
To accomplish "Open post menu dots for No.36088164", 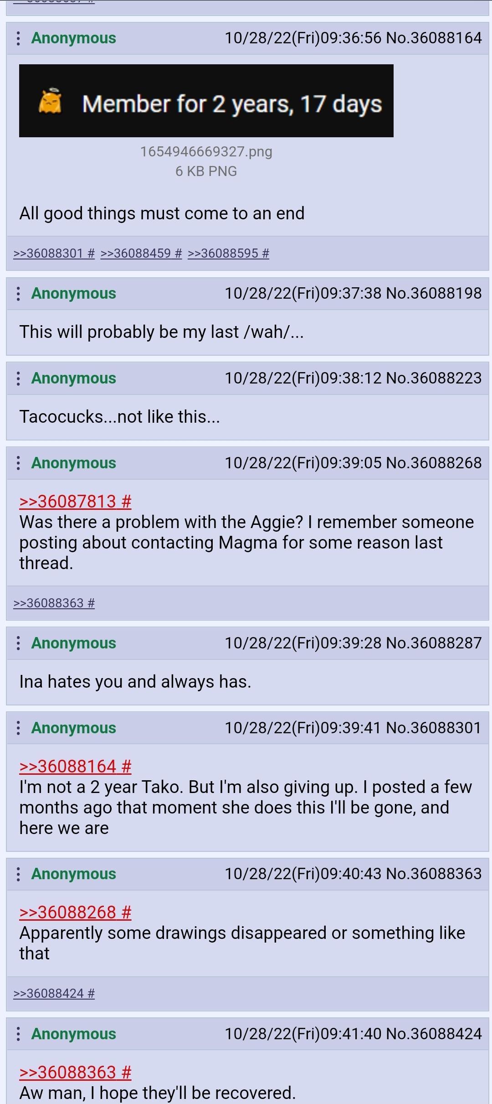I will click(18, 38).
